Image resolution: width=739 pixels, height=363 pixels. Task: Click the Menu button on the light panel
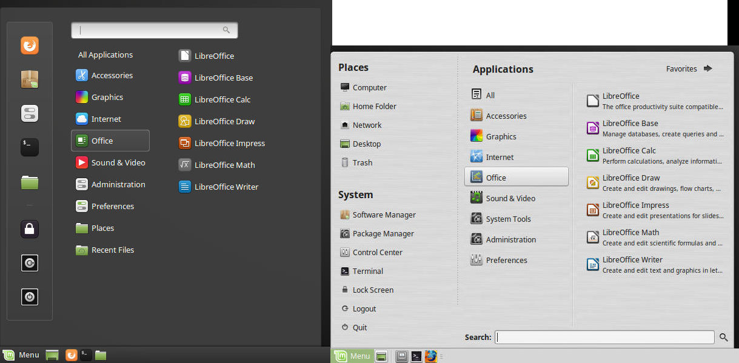[353, 356]
